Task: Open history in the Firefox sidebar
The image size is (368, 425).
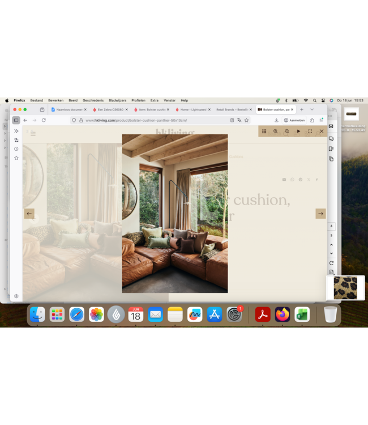Action: tap(16, 149)
